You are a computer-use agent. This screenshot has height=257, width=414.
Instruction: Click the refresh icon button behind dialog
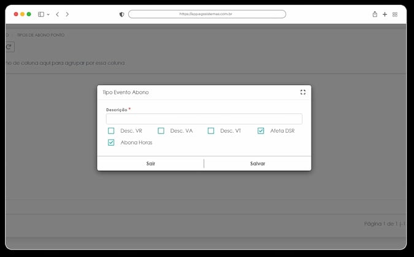pyautogui.click(x=9, y=47)
